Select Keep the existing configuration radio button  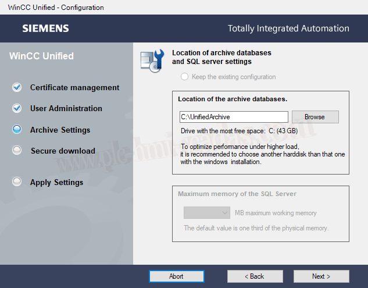tap(185, 77)
